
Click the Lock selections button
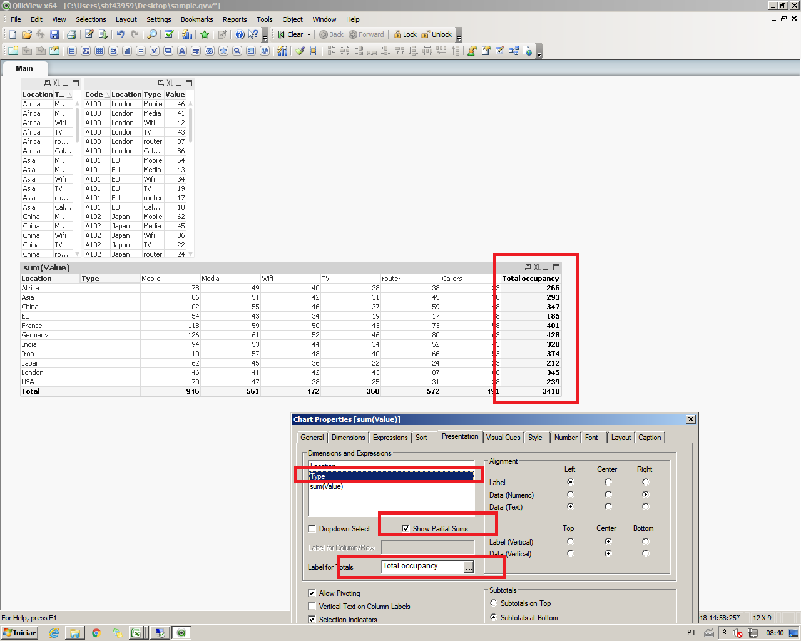click(x=405, y=34)
